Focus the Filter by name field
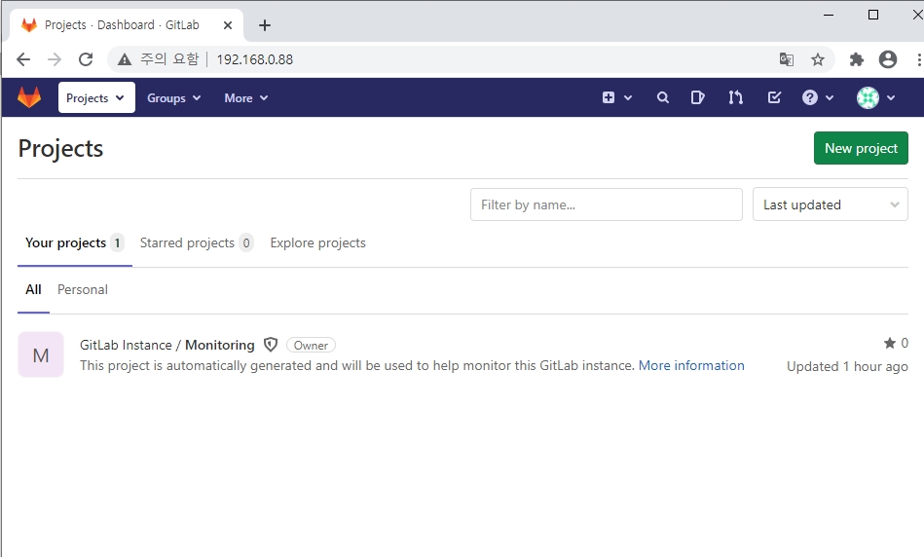Image resolution: width=924 pixels, height=557 pixels. [606, 204]
